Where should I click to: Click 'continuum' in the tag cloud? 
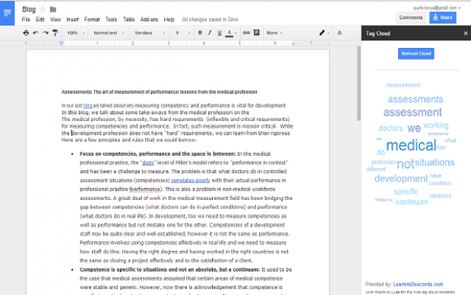(x=412, y=202)
